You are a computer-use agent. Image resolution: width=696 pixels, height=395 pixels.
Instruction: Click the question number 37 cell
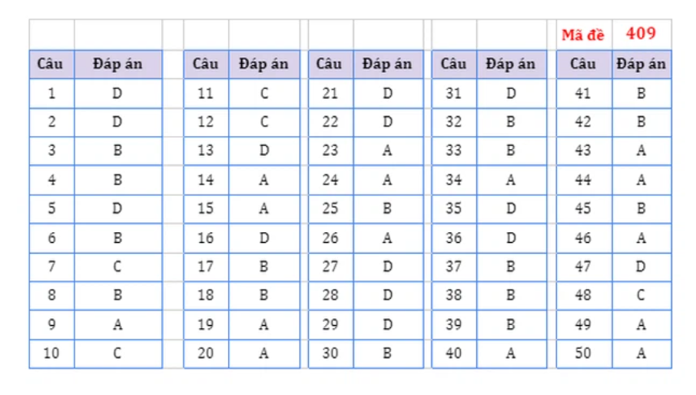coord(454,267)
